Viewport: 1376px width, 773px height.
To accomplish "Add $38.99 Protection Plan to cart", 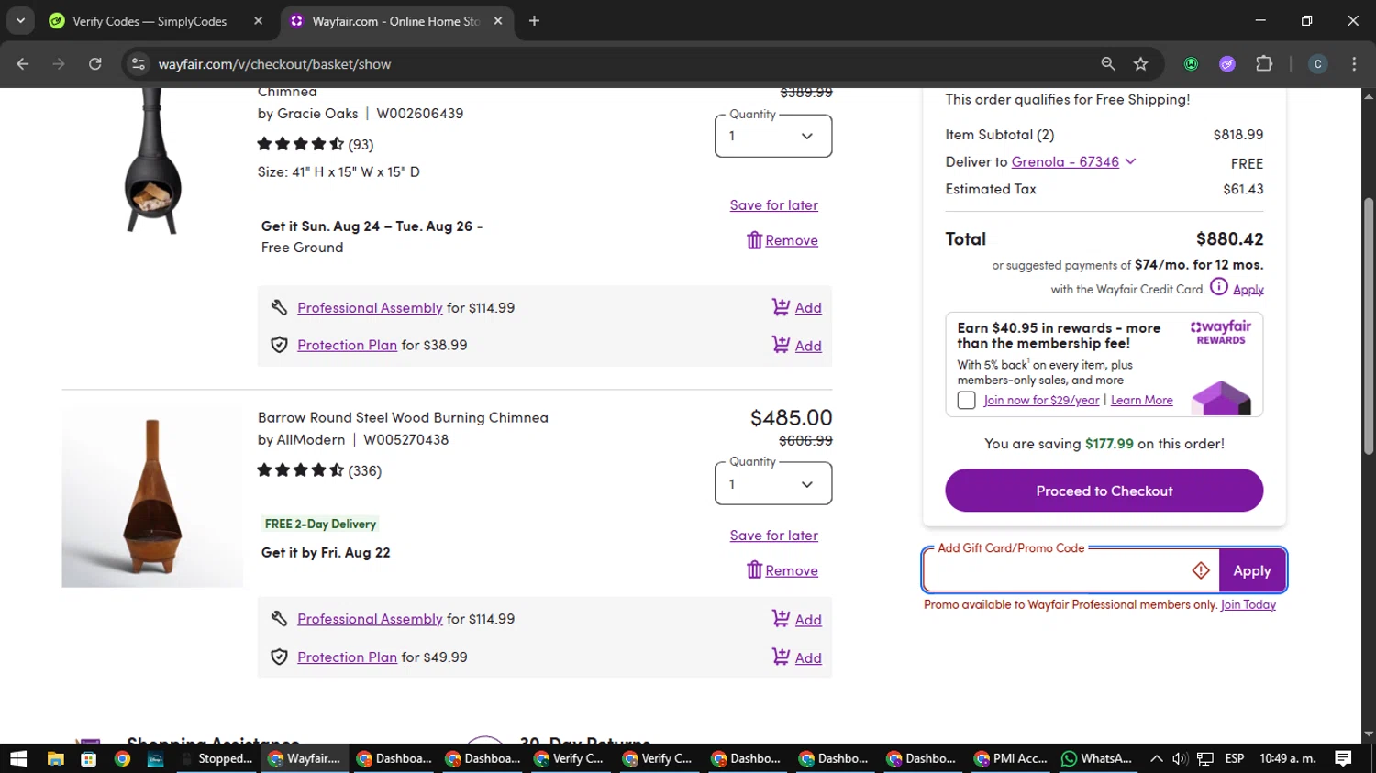I will tap(796, 346).
